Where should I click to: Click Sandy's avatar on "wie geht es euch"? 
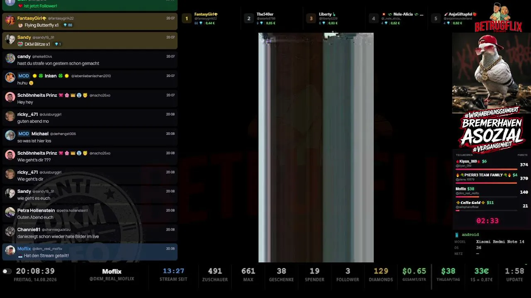coord(10,193)
